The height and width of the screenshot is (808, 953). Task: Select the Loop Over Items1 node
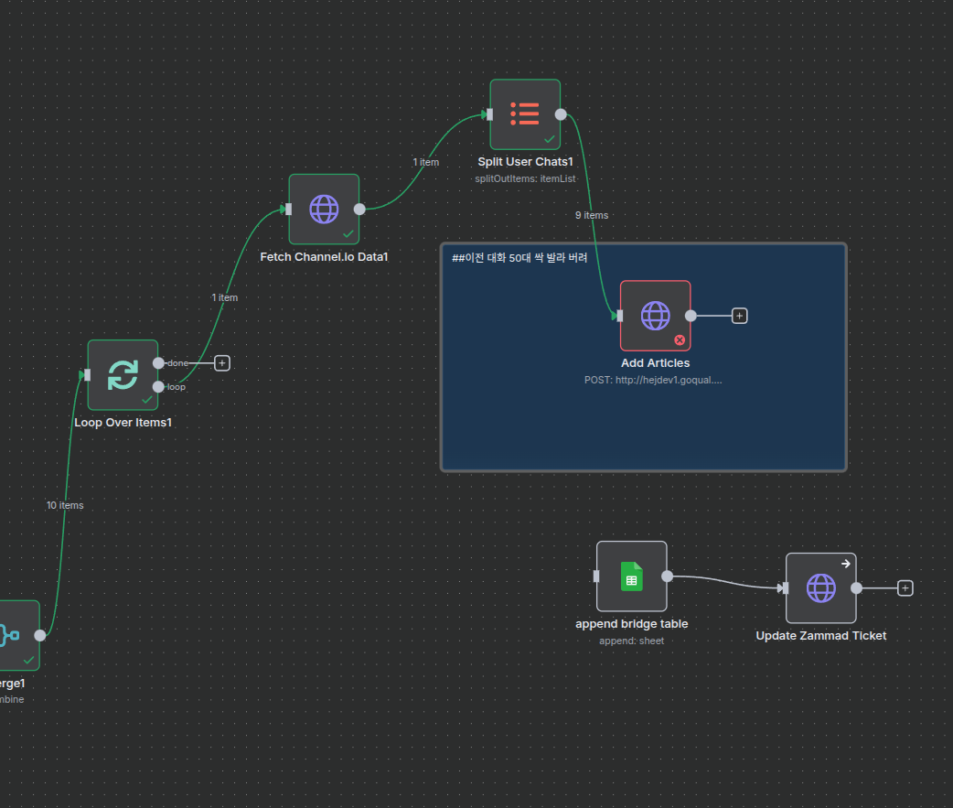123,374
